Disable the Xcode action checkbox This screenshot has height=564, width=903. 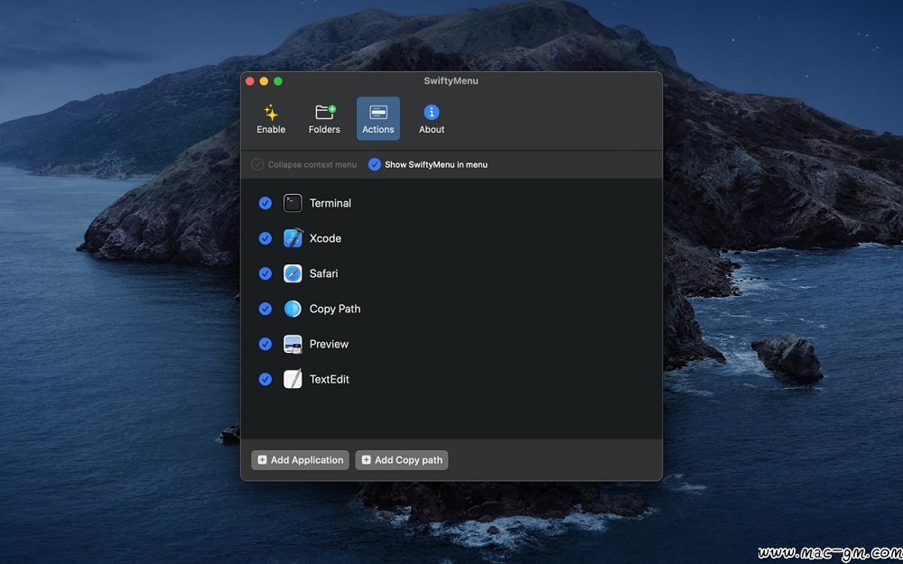(x=265, y=238)
